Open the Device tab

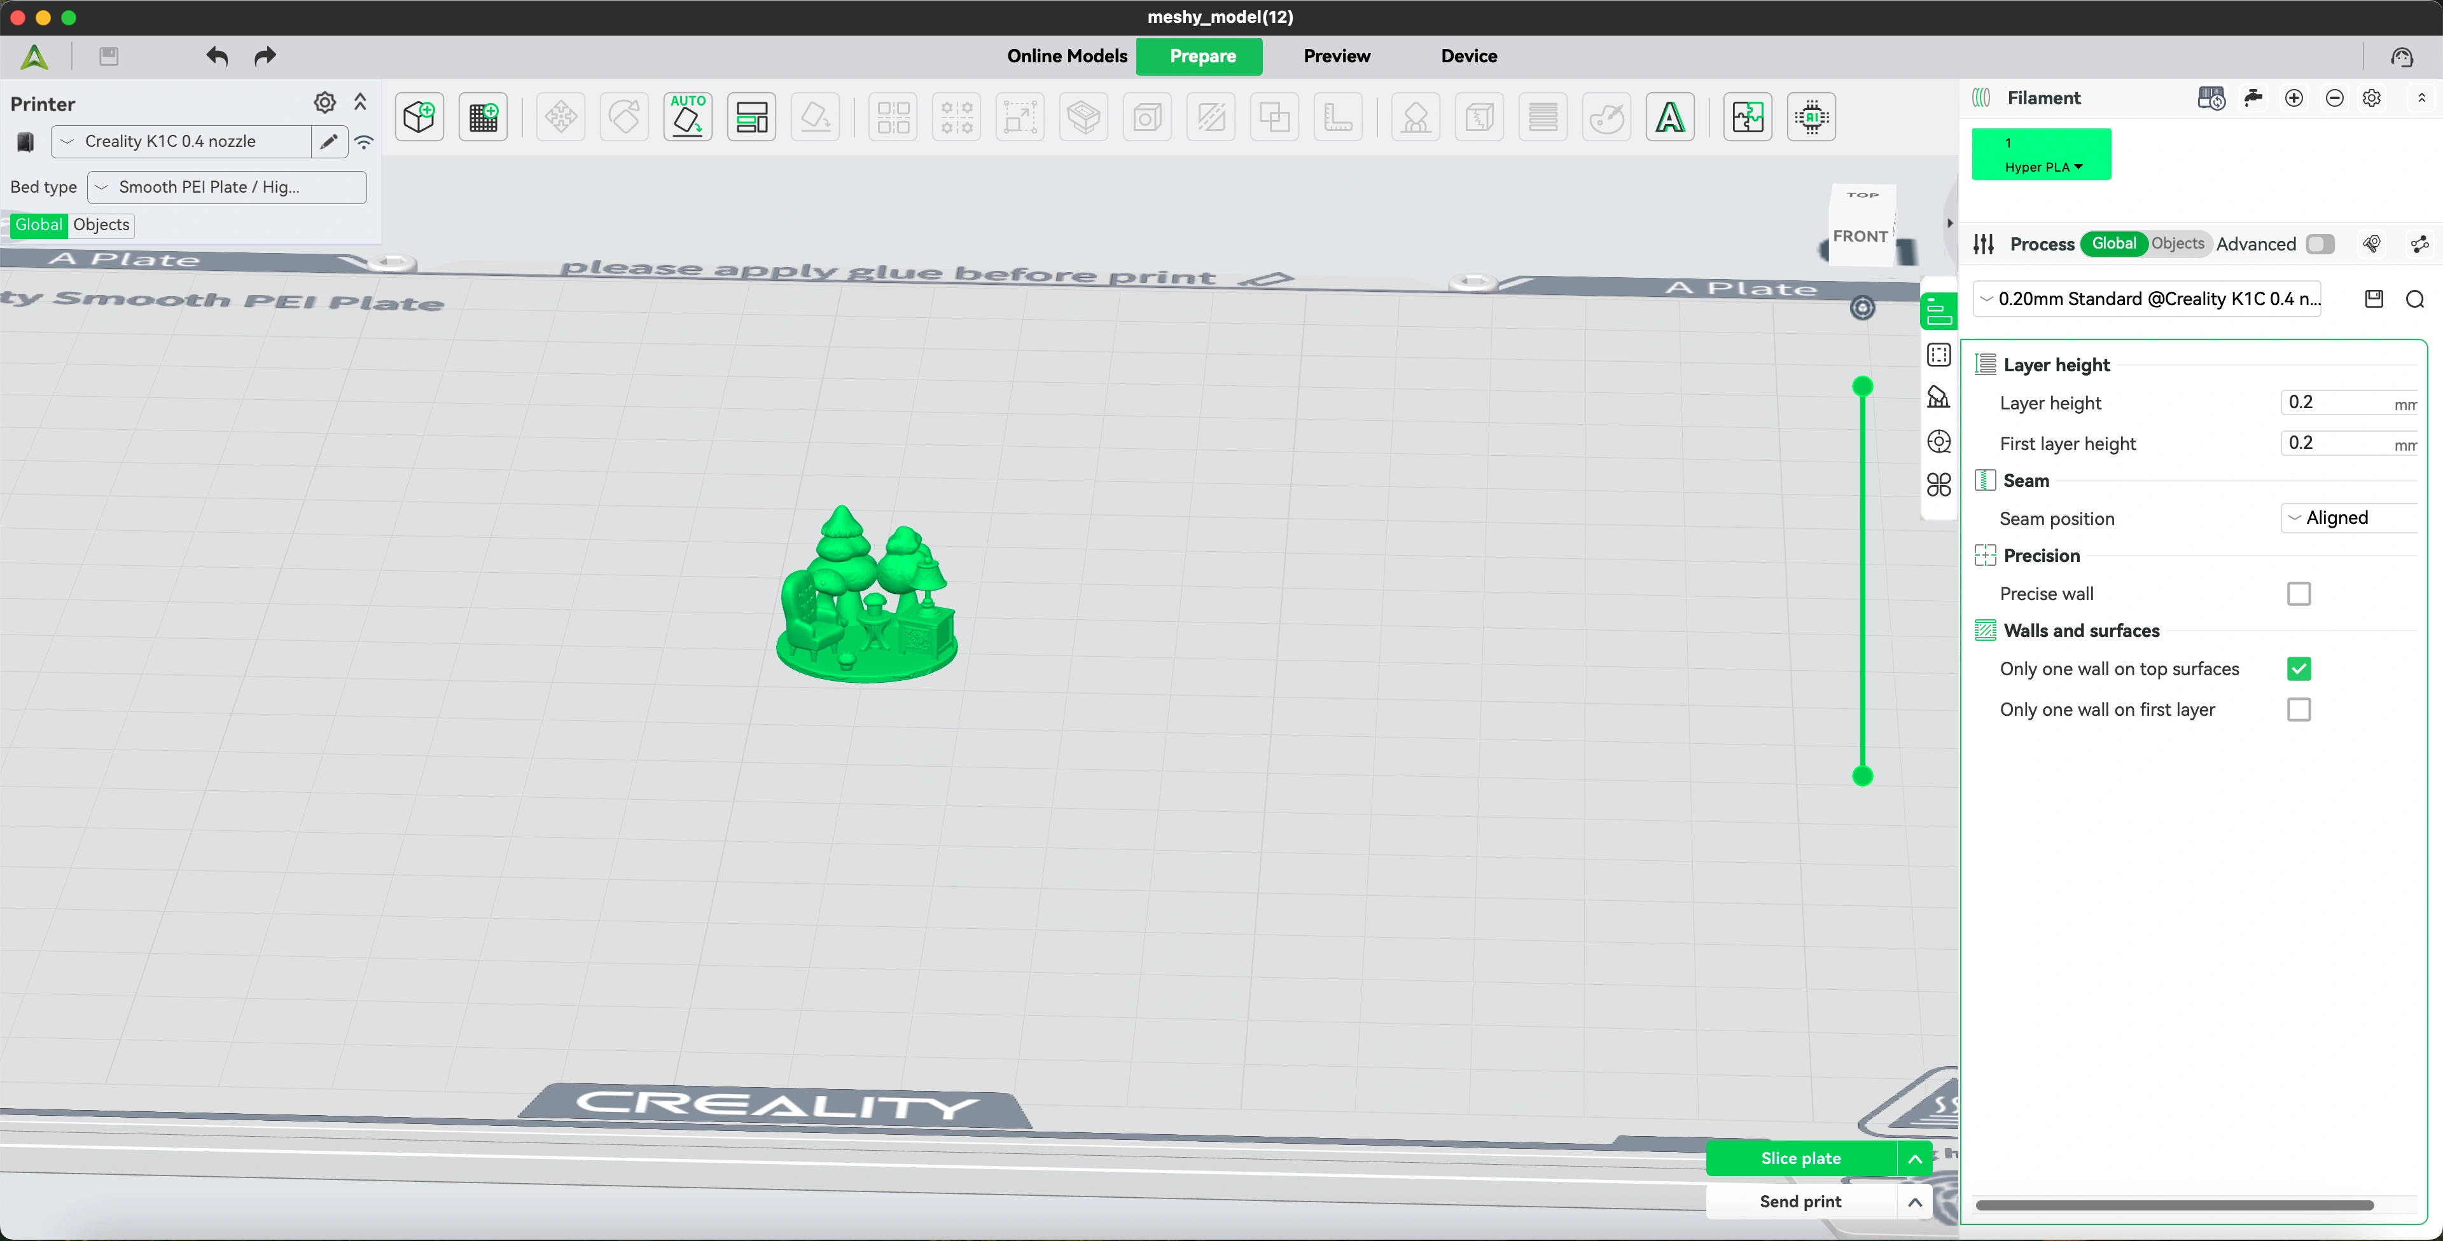1468,56
